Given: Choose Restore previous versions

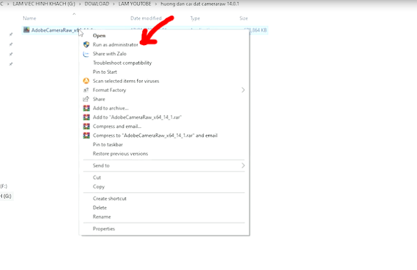Looking at the screenshot, I should (120, 154).
